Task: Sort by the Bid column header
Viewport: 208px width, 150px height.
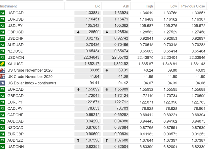Action: point(97,6)
